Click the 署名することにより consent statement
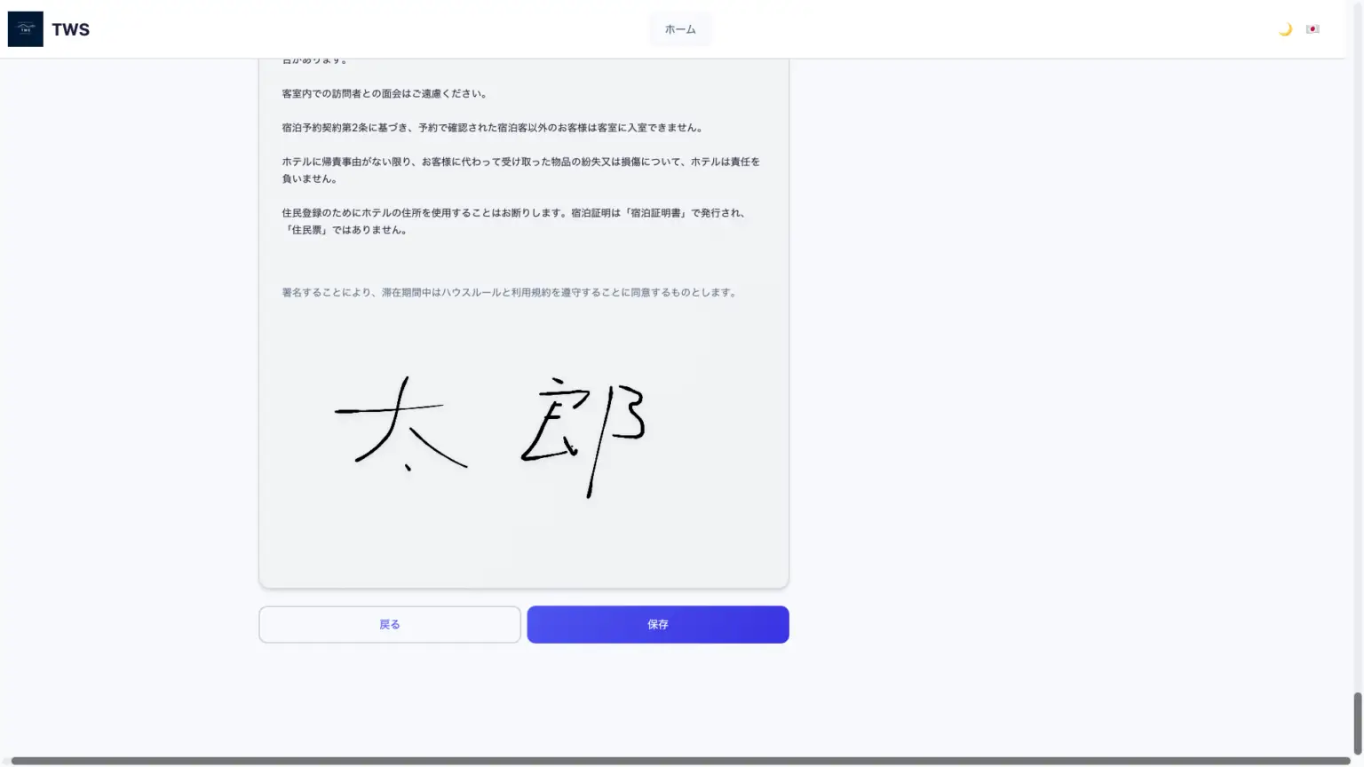1364x767 pixels. [x=510, y=292]
